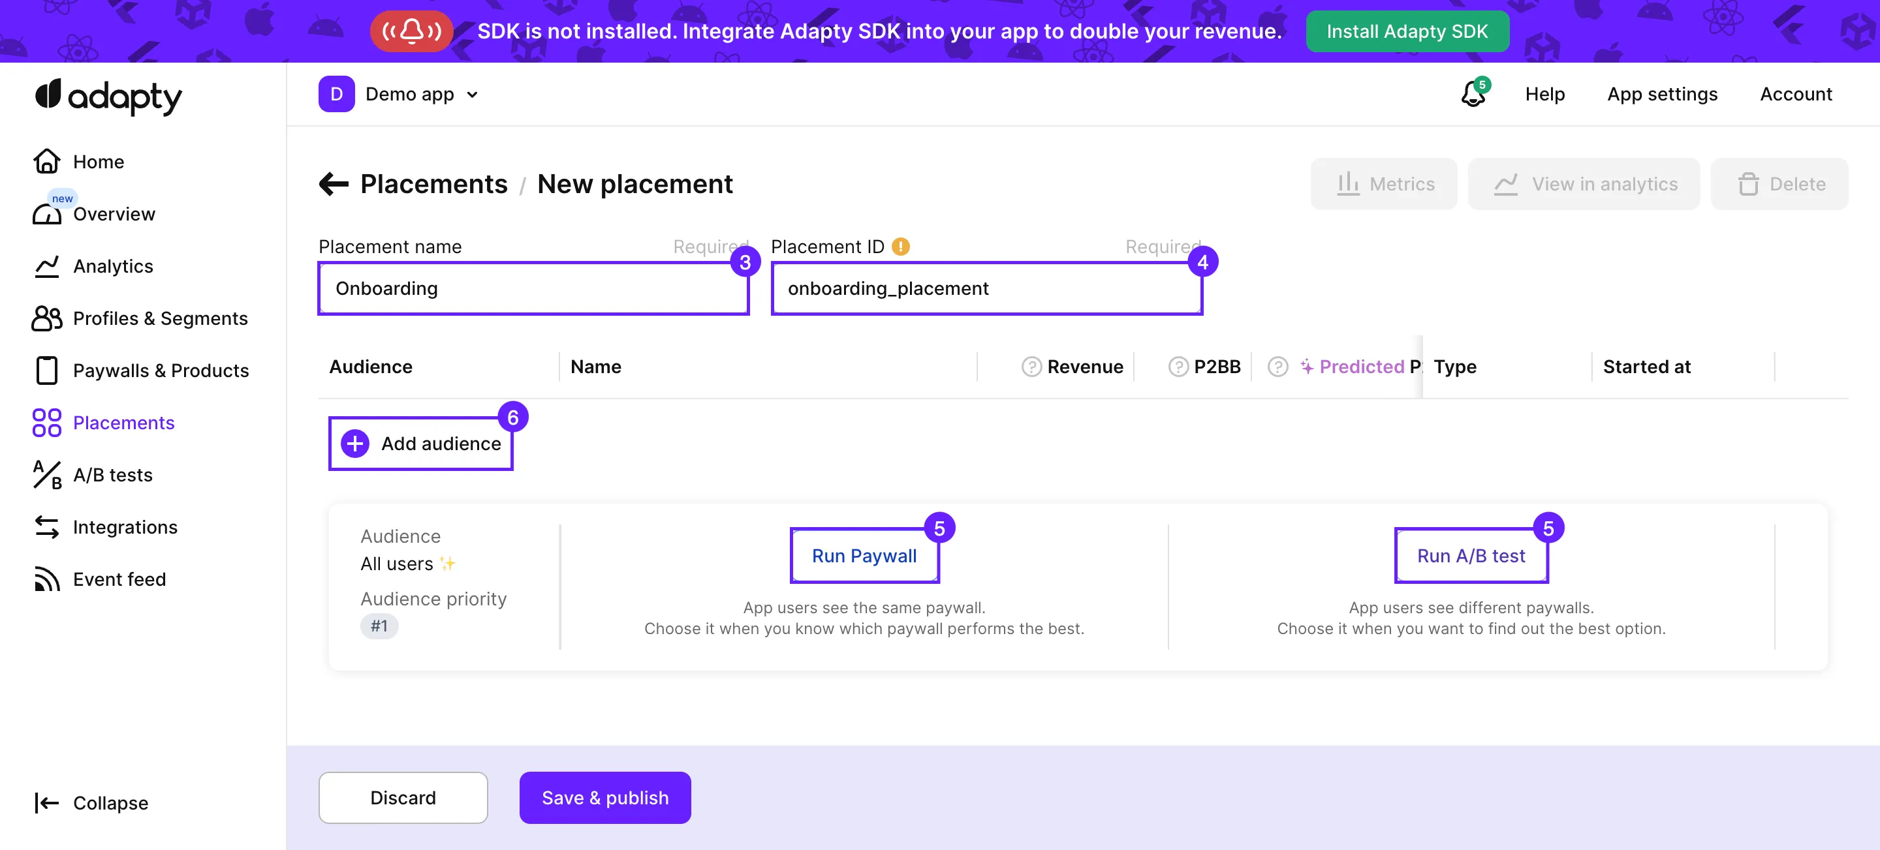The image size is (1880, 850).
Task: Click the back arrow beside Placements
Action: (x=334, y=184)
